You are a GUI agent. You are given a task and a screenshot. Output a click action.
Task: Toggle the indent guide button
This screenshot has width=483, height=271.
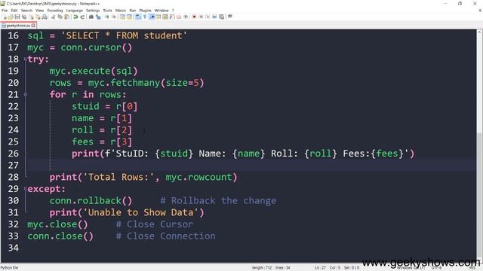pyautogui.click(x=152, y=17)
